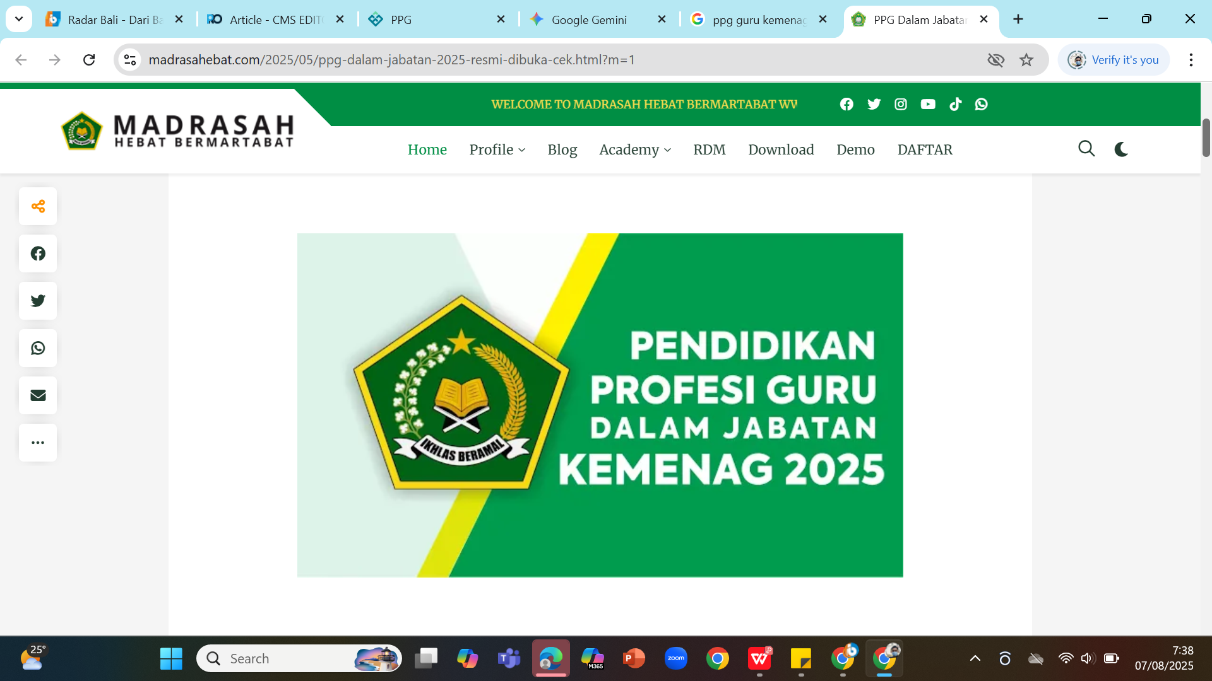Open Microsoft Edge from the taskbar

551,659
